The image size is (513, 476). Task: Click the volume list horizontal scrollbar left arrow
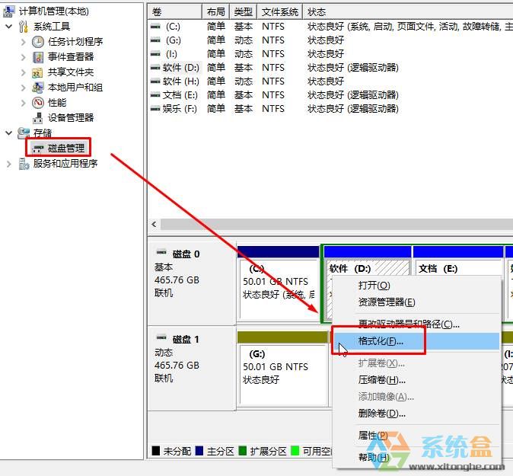[x=154, y=224]
